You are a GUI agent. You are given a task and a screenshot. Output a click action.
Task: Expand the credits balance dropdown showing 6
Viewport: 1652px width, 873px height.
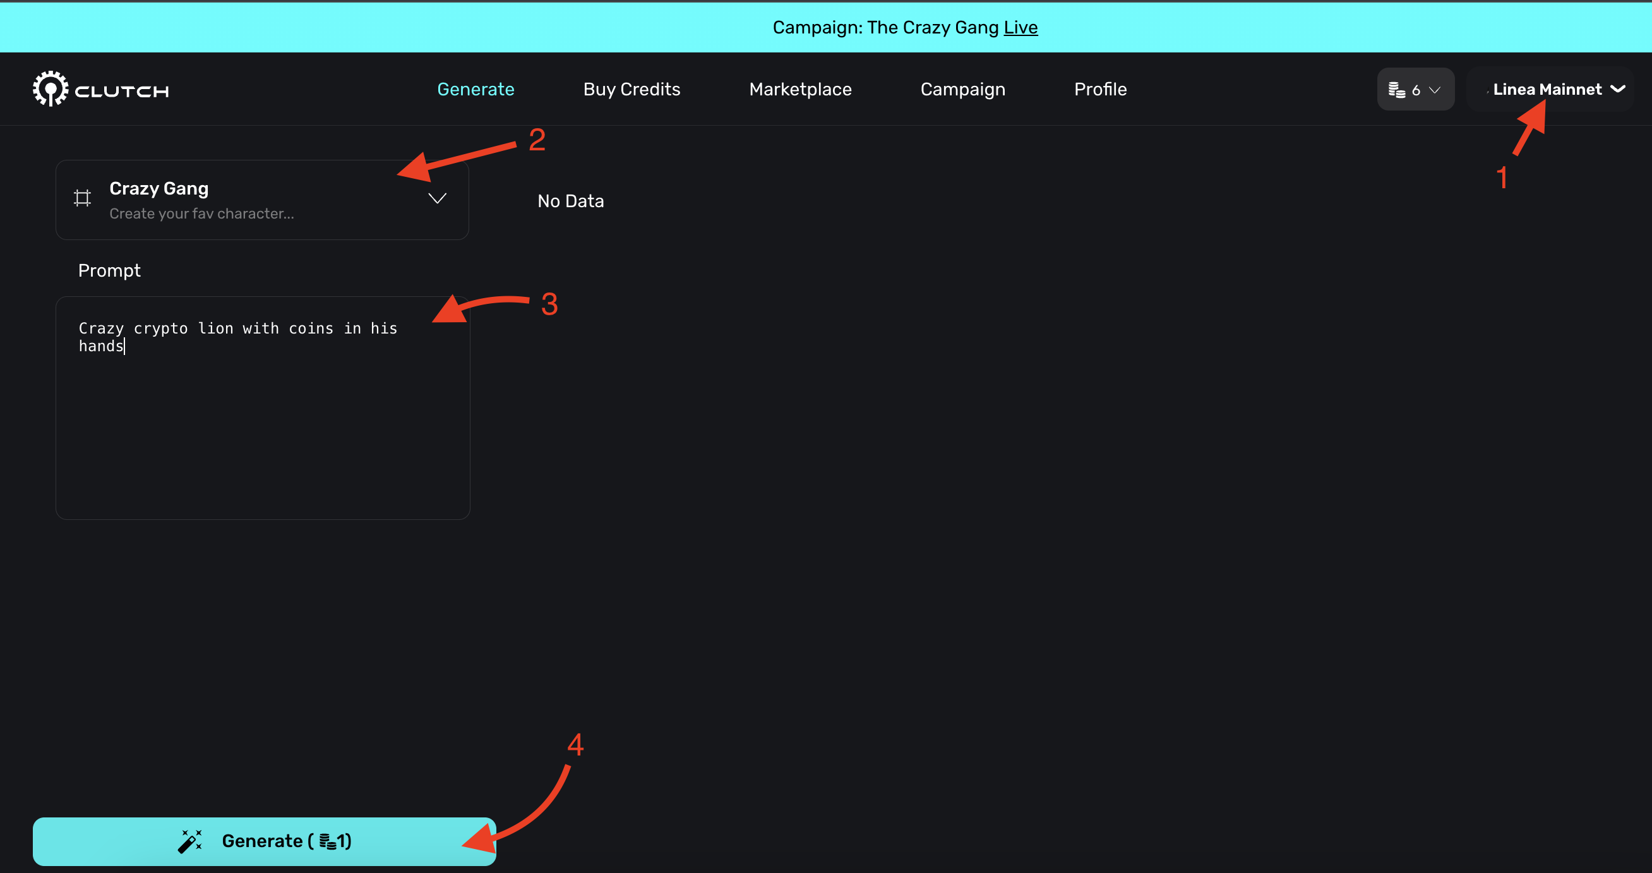pos(1415,89)
